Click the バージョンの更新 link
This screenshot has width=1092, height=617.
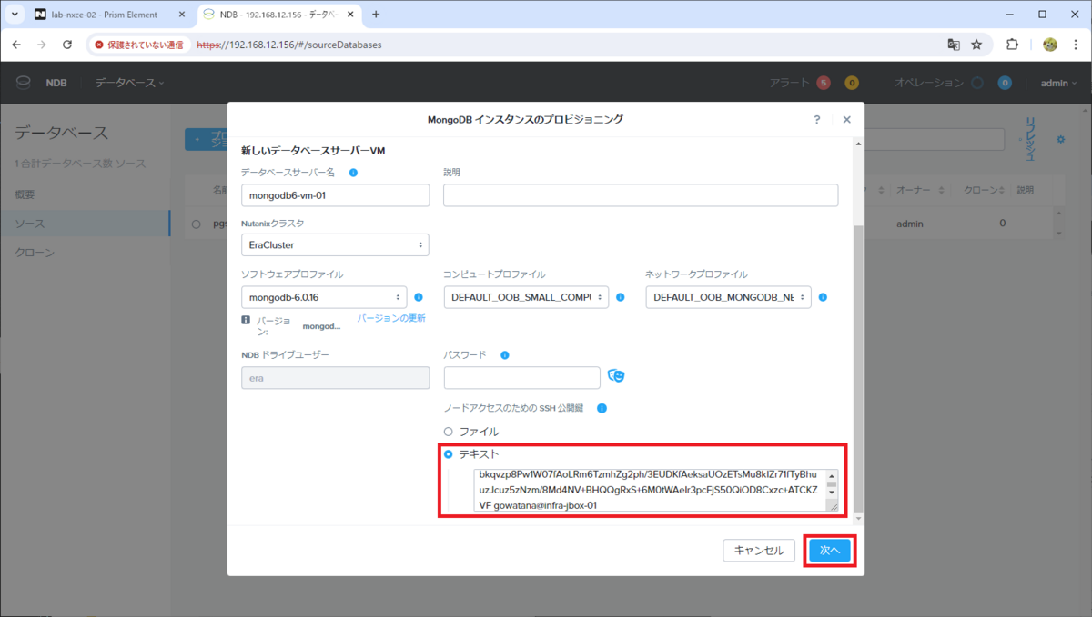[391, 318]
